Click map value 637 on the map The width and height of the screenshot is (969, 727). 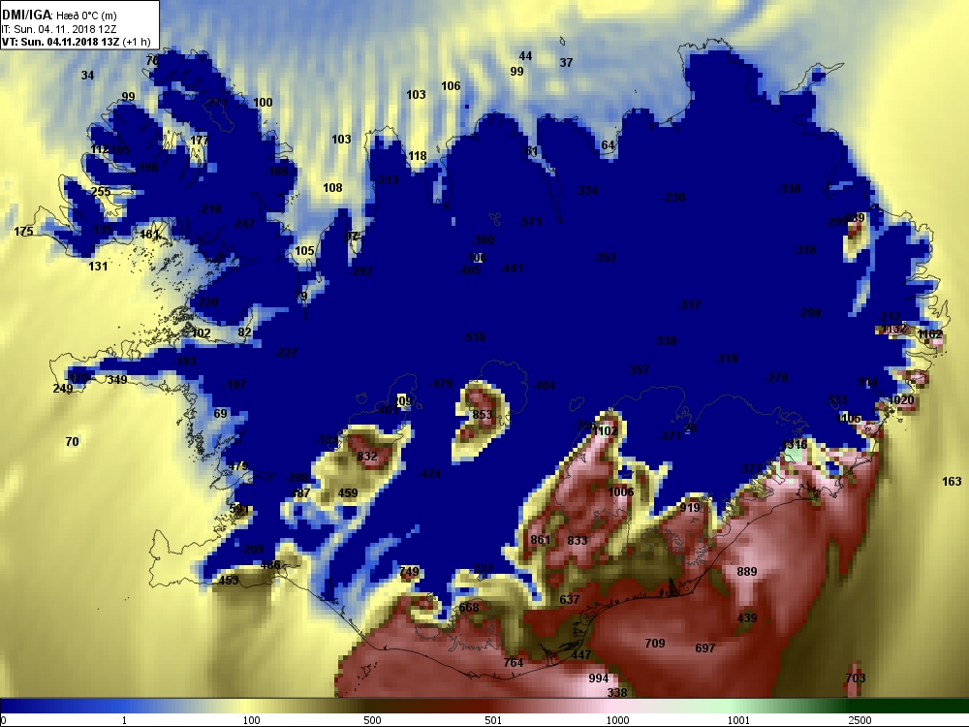pos(569,600)
